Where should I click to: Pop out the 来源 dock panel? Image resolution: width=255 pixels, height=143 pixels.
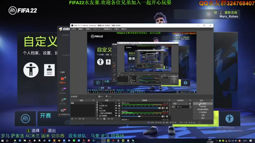point(119,100)
